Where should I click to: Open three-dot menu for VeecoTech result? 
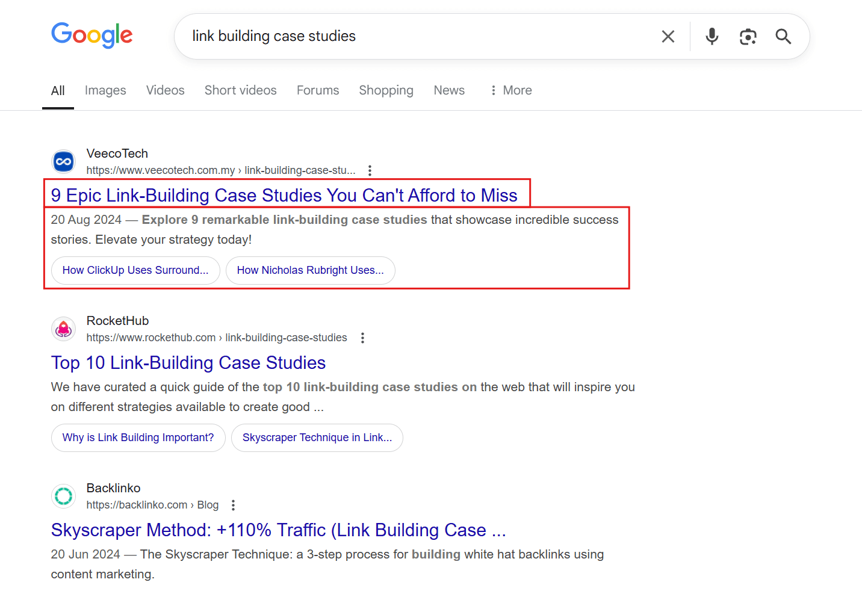click(370, 170)
